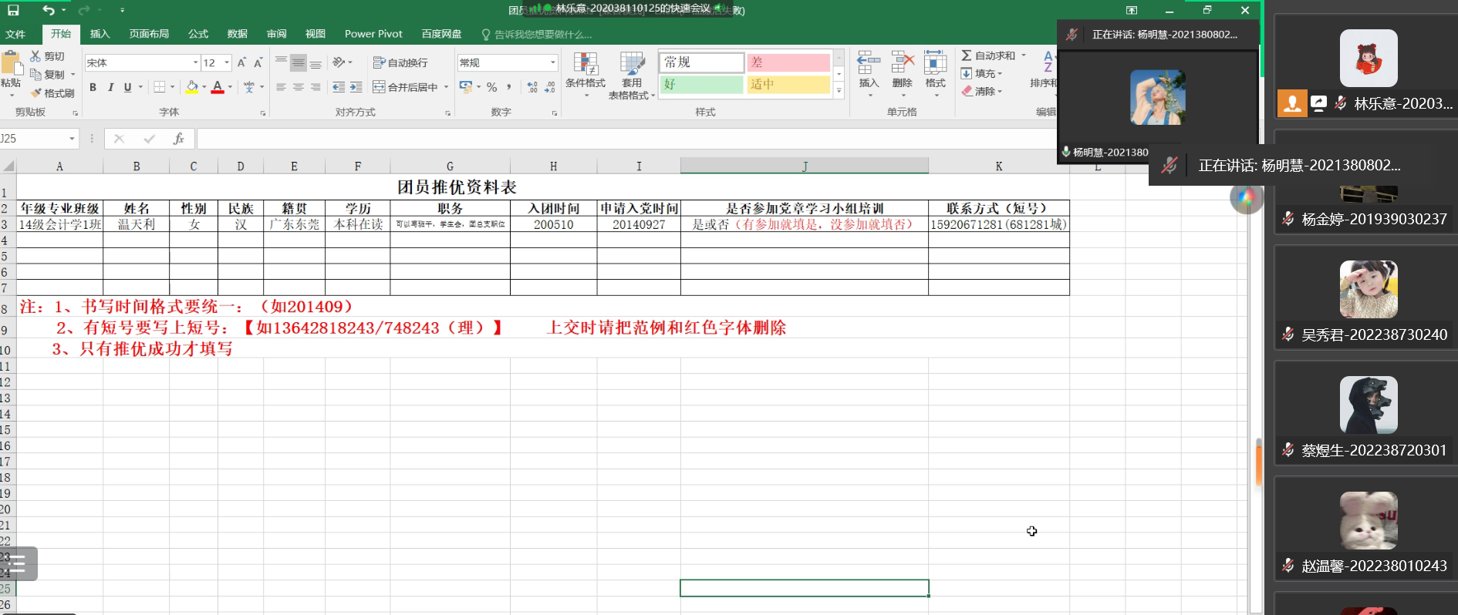Screen dimensions: 1458x615
Task: Open the text orientation menu
Action: click(342, 62)
